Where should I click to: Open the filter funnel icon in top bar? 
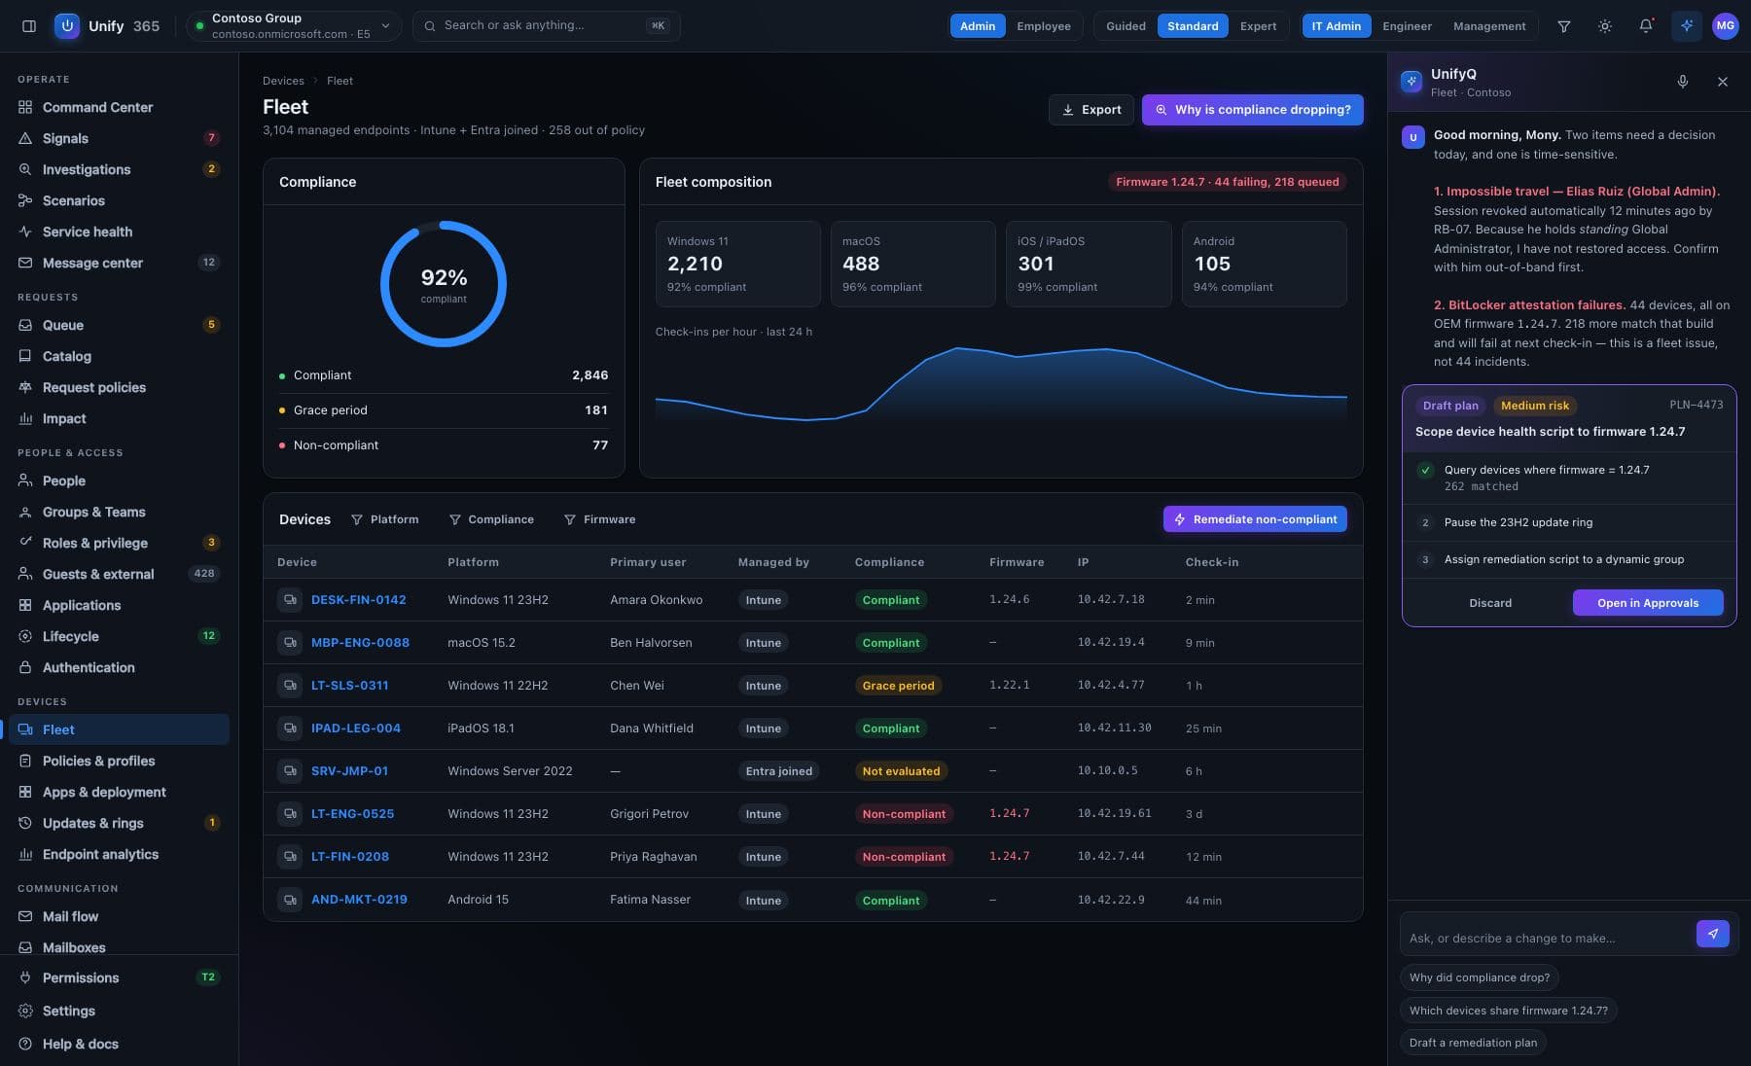click(1564, 26)
